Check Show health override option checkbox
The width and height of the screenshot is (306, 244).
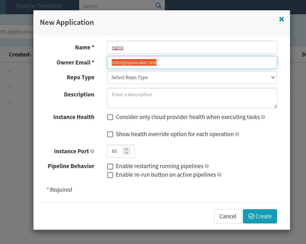pyautogui.click(x=110, y=134)
